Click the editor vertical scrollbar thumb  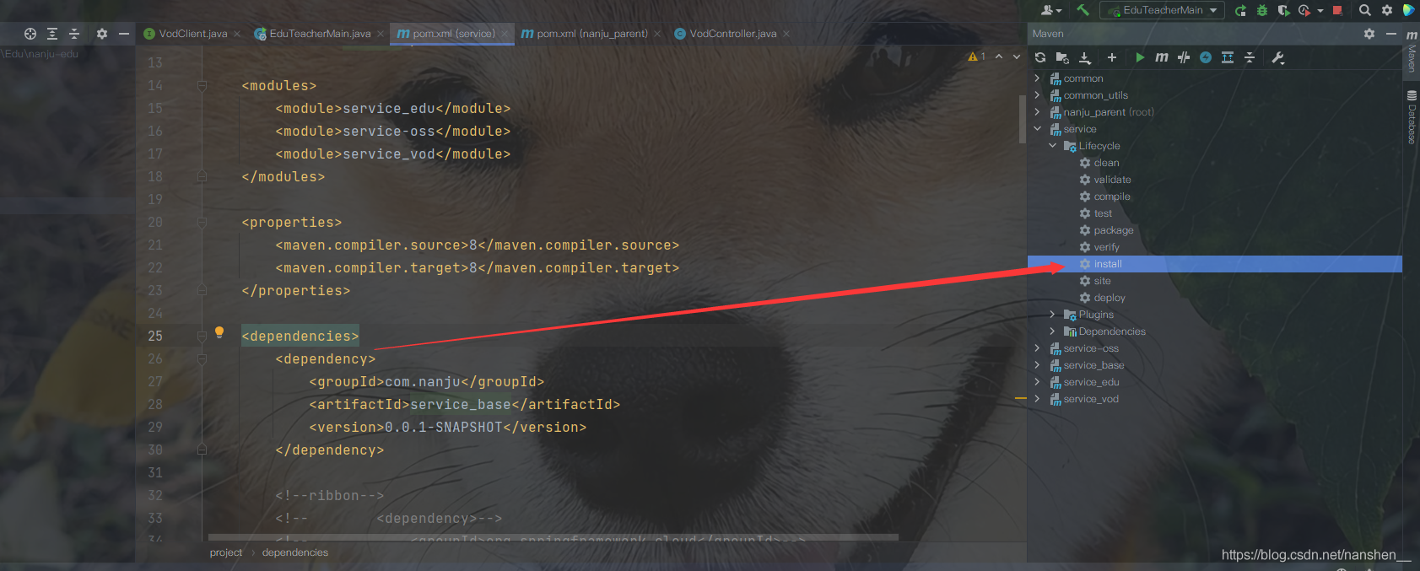point(1023,118)
